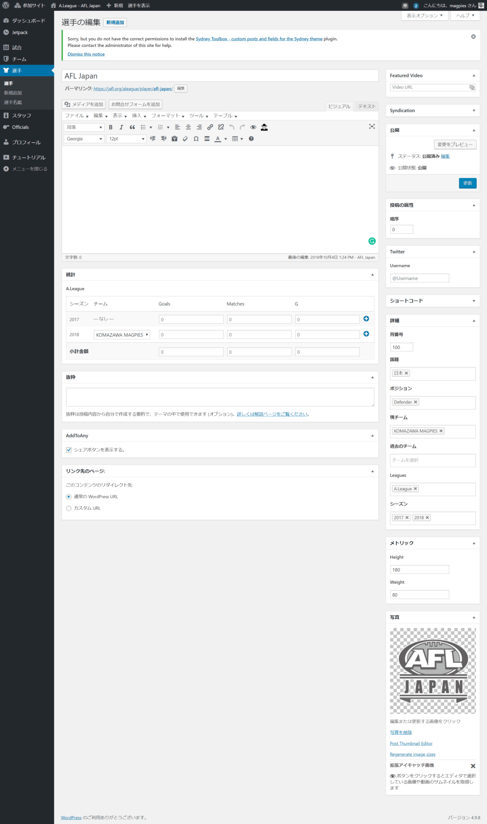
Task: Open the text color picker dropdown arrow
Action: [x=226, y=139]
